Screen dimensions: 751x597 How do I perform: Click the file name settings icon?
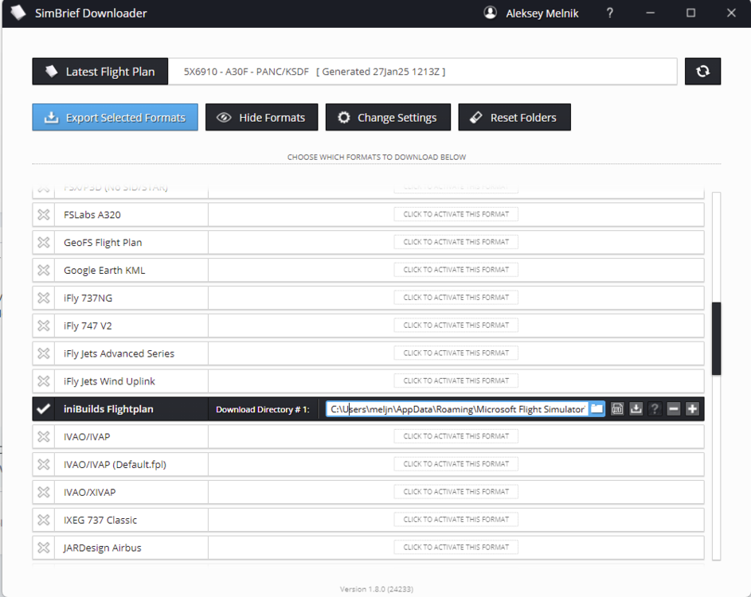coord(617,409)
